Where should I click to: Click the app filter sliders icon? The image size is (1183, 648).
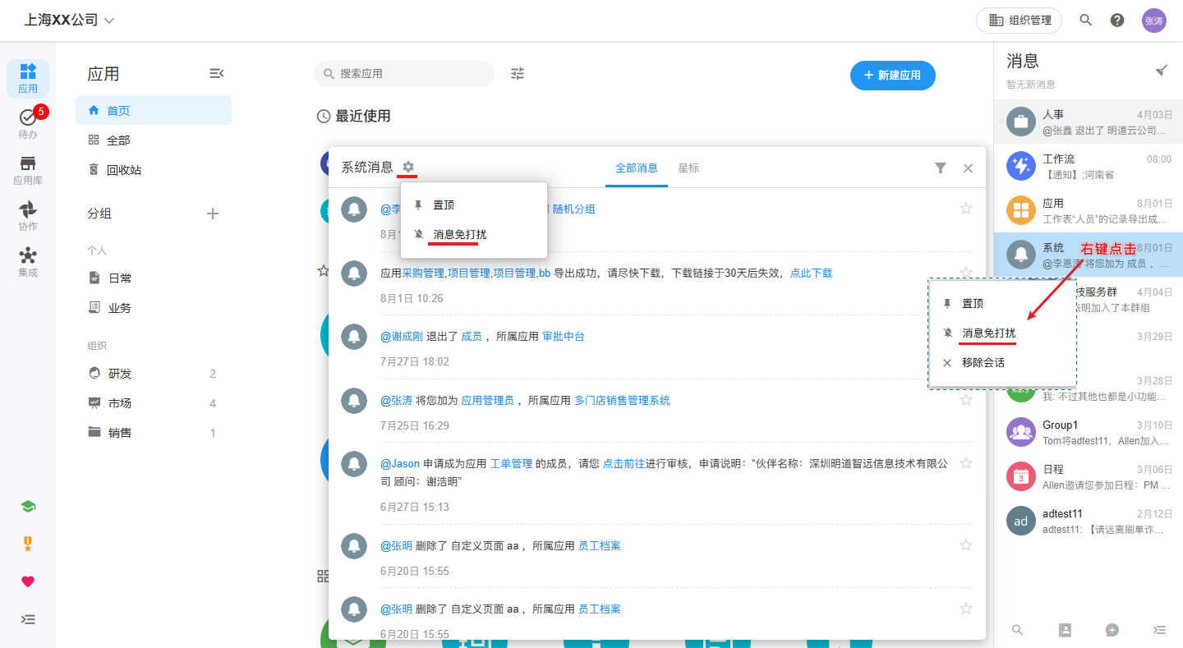(518, 74)
